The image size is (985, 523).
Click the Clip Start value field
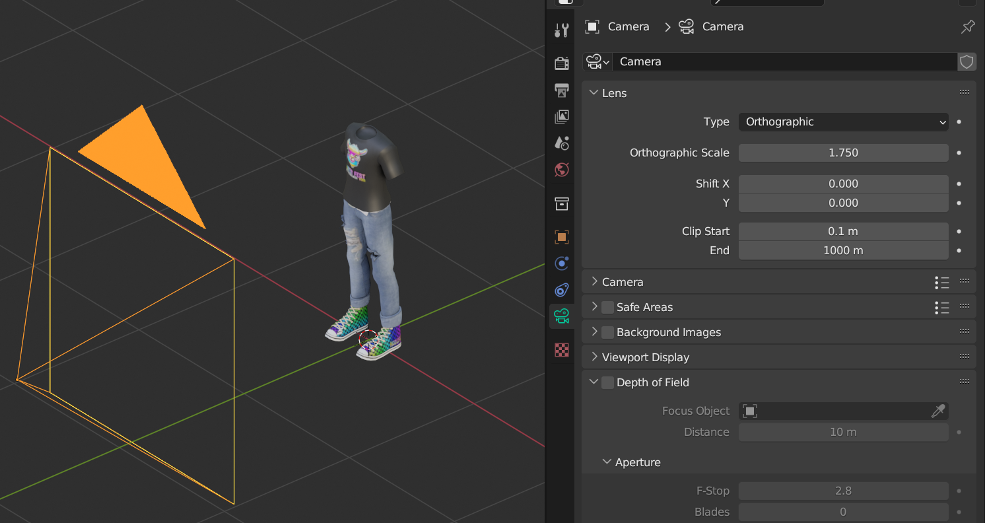coord(843,232)
